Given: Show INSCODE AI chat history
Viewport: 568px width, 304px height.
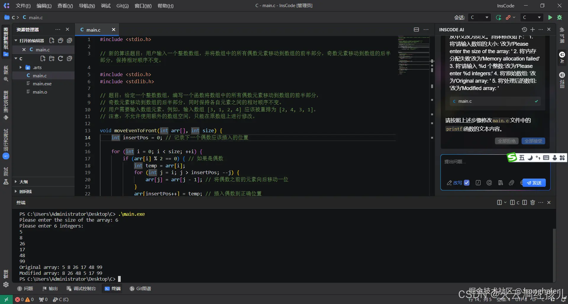Looking at the screenshot, I should 524,30.
